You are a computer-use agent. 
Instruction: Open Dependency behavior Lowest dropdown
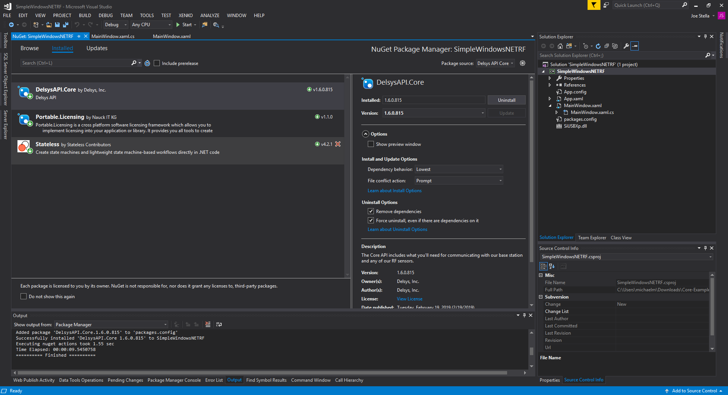tap(459, 169)
